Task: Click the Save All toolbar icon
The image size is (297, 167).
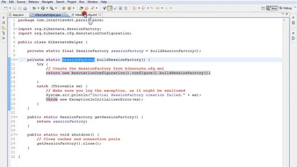Action: [x=19, y=8]
